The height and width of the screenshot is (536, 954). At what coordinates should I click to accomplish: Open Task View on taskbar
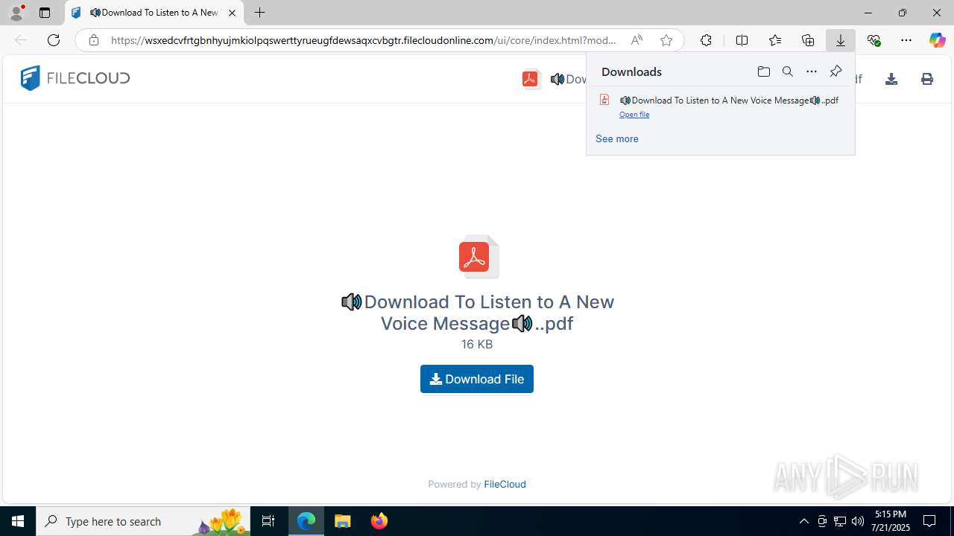[268, 521]
